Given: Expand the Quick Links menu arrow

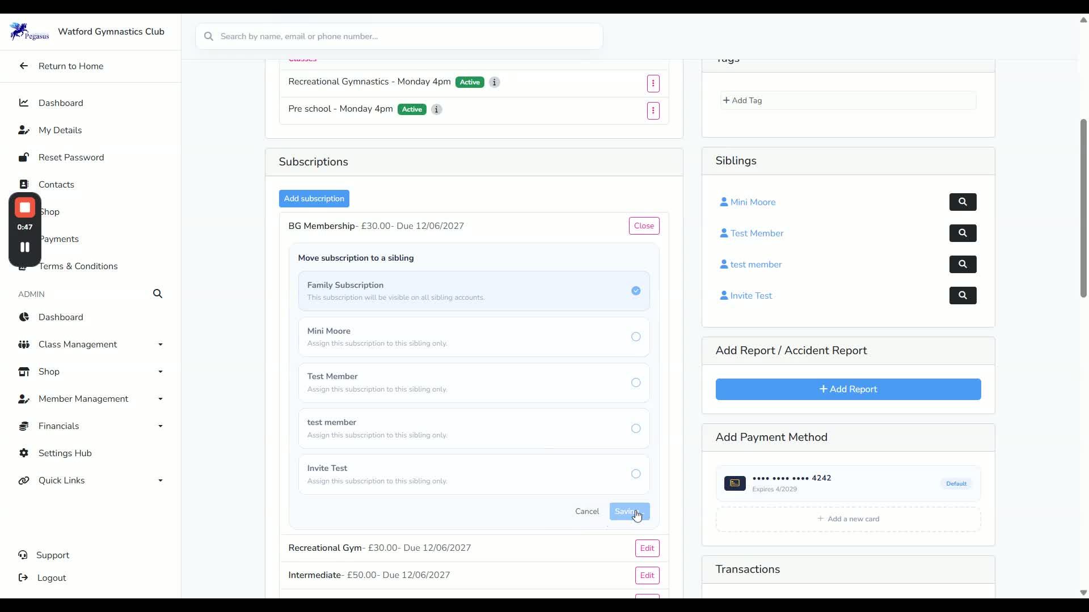Looking at the screenshot, I should [x=161, y=481].
